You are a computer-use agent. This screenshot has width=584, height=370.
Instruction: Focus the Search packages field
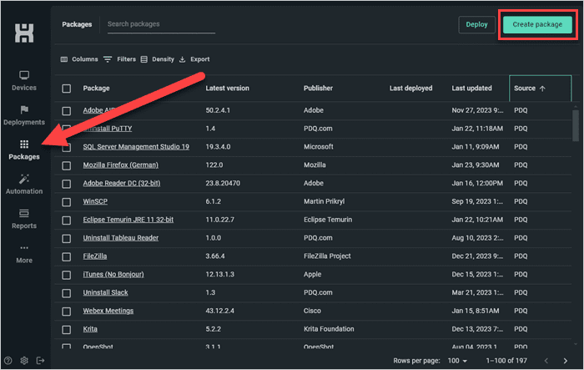161,24
